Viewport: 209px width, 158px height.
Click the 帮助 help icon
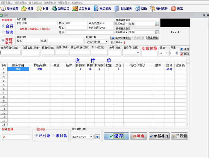click(x=141, y=9)
